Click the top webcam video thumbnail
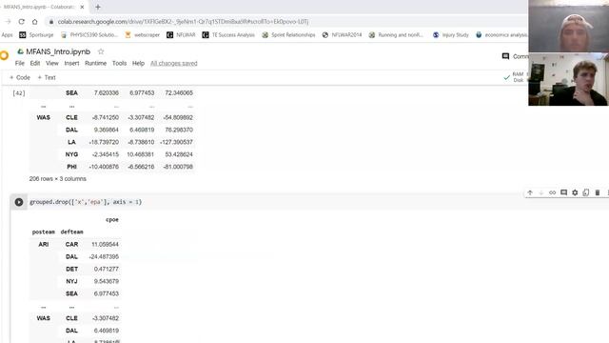The width and height of the screenshot is (609, 343). pyautogui.click(x=569, y=26)
